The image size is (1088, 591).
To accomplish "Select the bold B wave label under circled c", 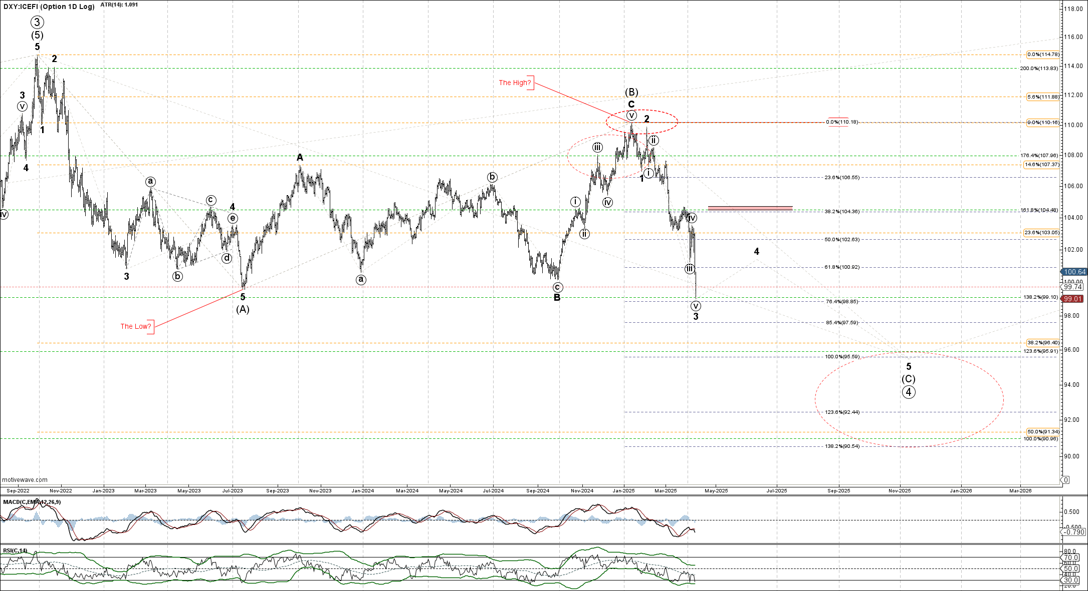I will pos(557,298).
